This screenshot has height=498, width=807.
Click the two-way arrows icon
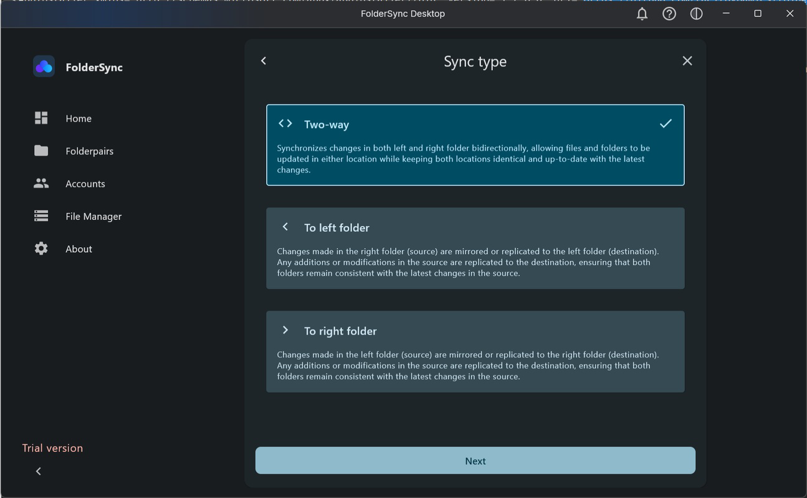pyautogui.click(x=285, y=123)
